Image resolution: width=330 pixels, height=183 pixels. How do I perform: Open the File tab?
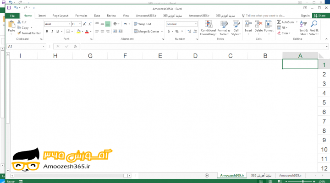12,16
